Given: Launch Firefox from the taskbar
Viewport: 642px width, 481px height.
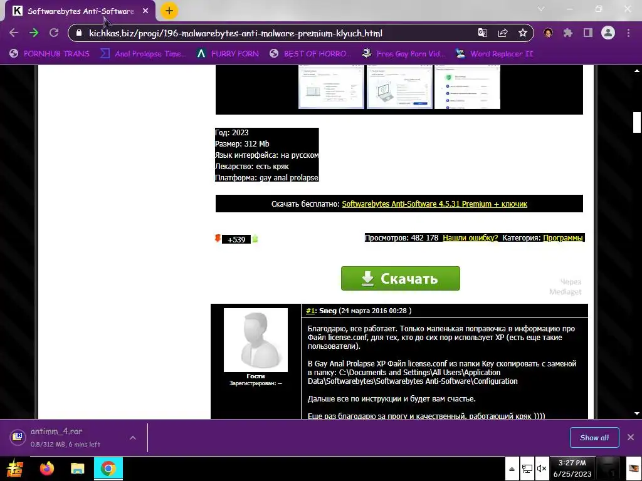Looking at the screenshot, I should (47, 468).
